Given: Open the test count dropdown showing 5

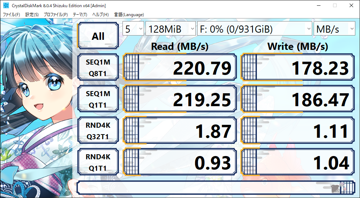Looking at the screenshot, I should point(133,29).
